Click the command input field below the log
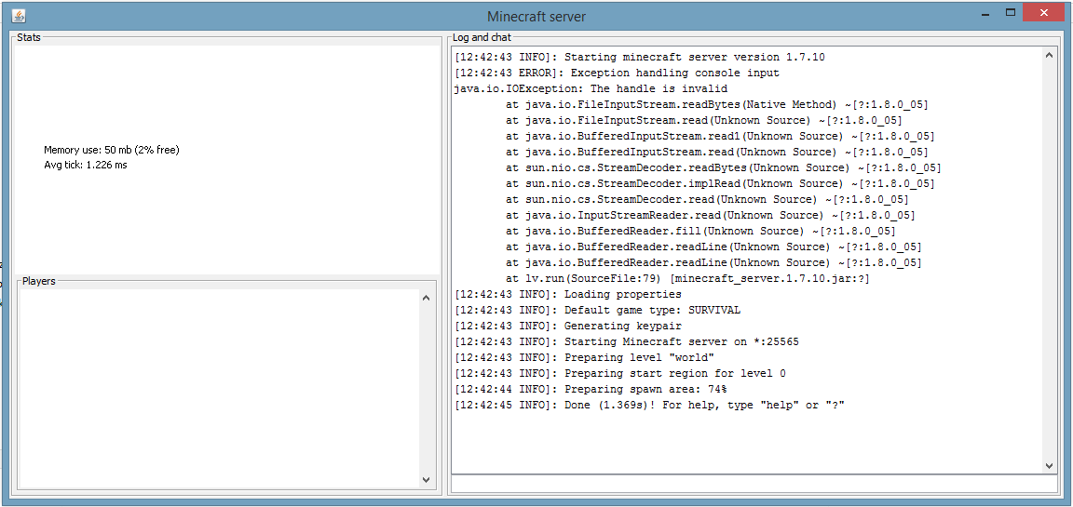The width and height of the screenshot is (1073, 507). 754,484
